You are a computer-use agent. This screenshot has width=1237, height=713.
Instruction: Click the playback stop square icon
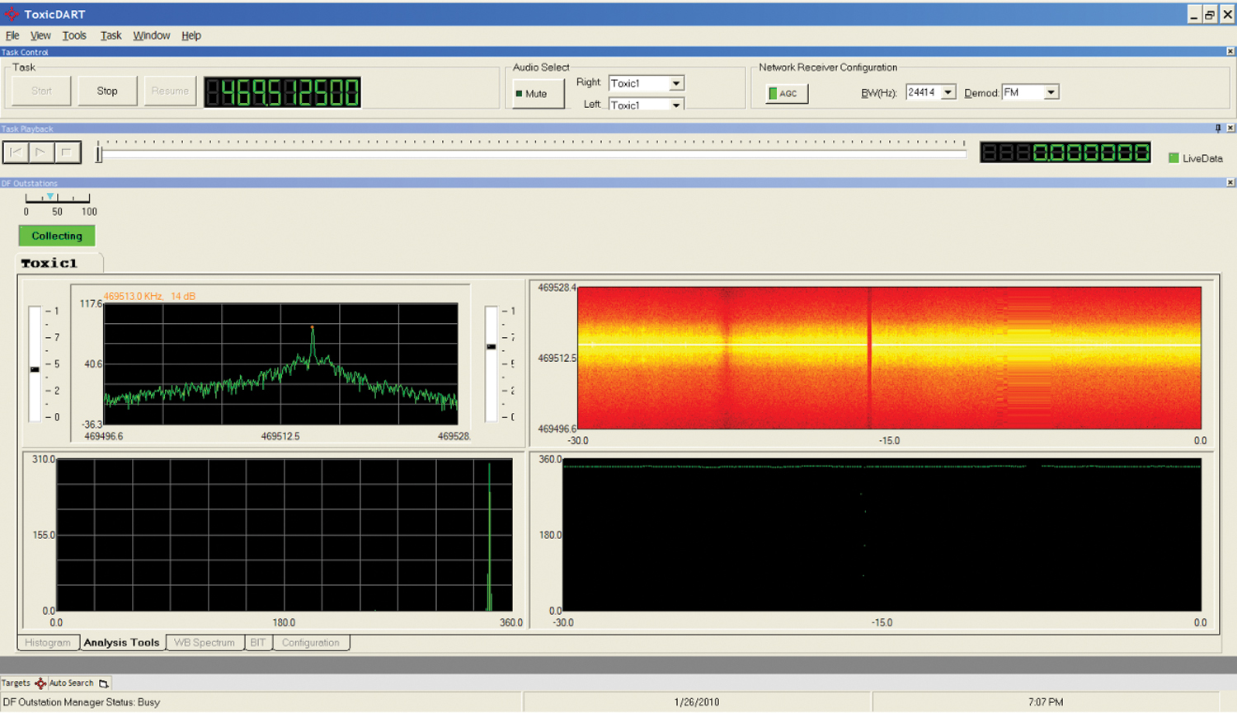coord(67,152)
